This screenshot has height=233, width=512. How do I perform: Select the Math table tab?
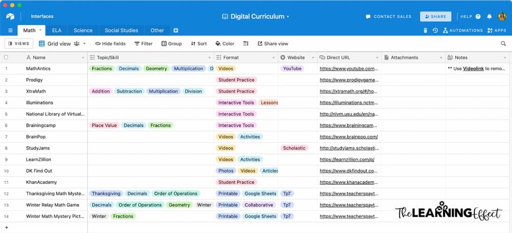click(x=29, y=30)
